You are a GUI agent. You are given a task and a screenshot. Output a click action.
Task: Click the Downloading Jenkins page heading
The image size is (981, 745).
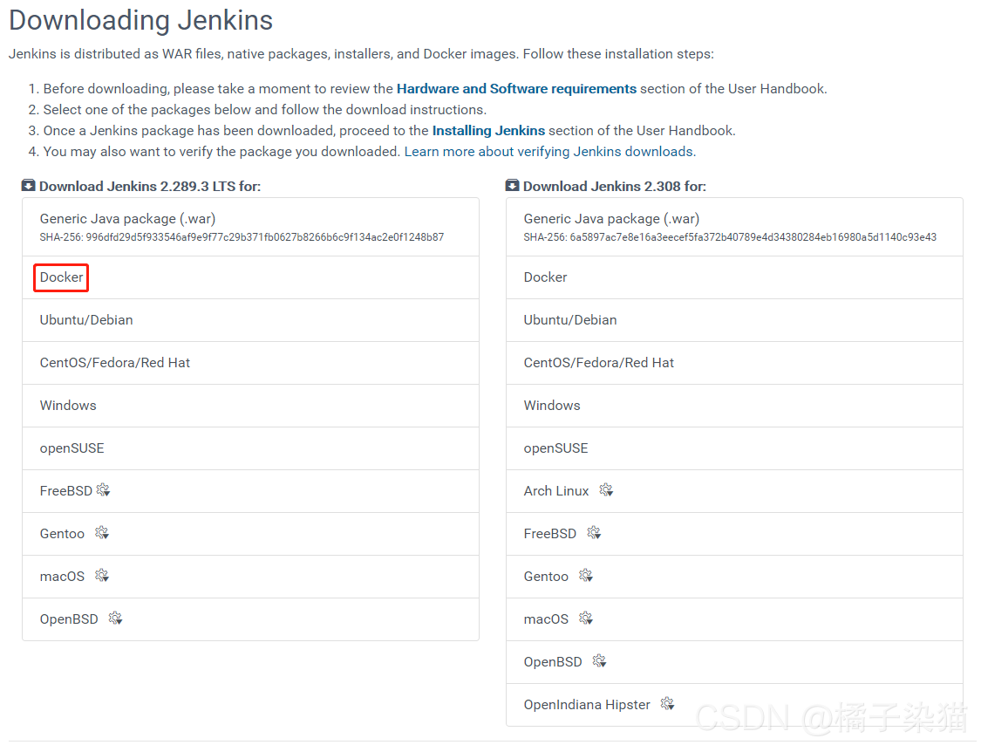click(x=140, y=21)
